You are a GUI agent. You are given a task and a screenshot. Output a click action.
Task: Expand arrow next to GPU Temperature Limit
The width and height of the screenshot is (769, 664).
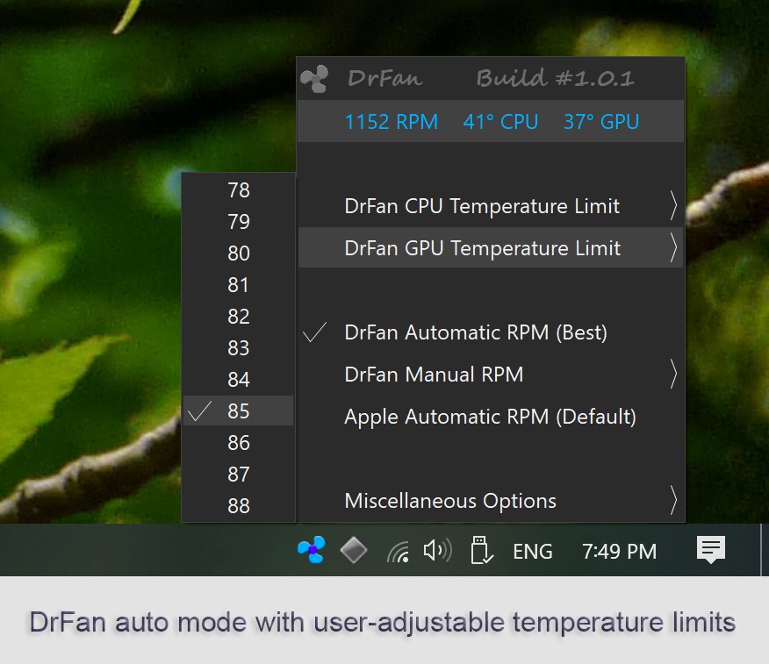[x=674, y=248]
